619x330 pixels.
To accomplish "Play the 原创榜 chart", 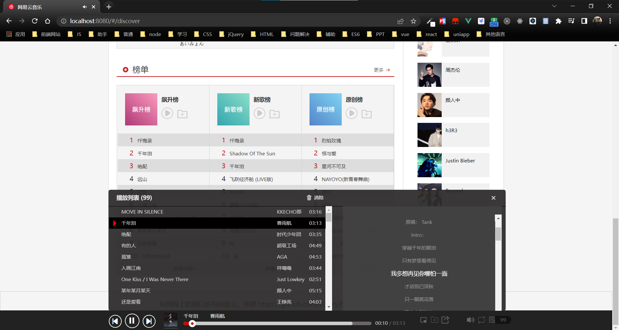I will [352, 113].
